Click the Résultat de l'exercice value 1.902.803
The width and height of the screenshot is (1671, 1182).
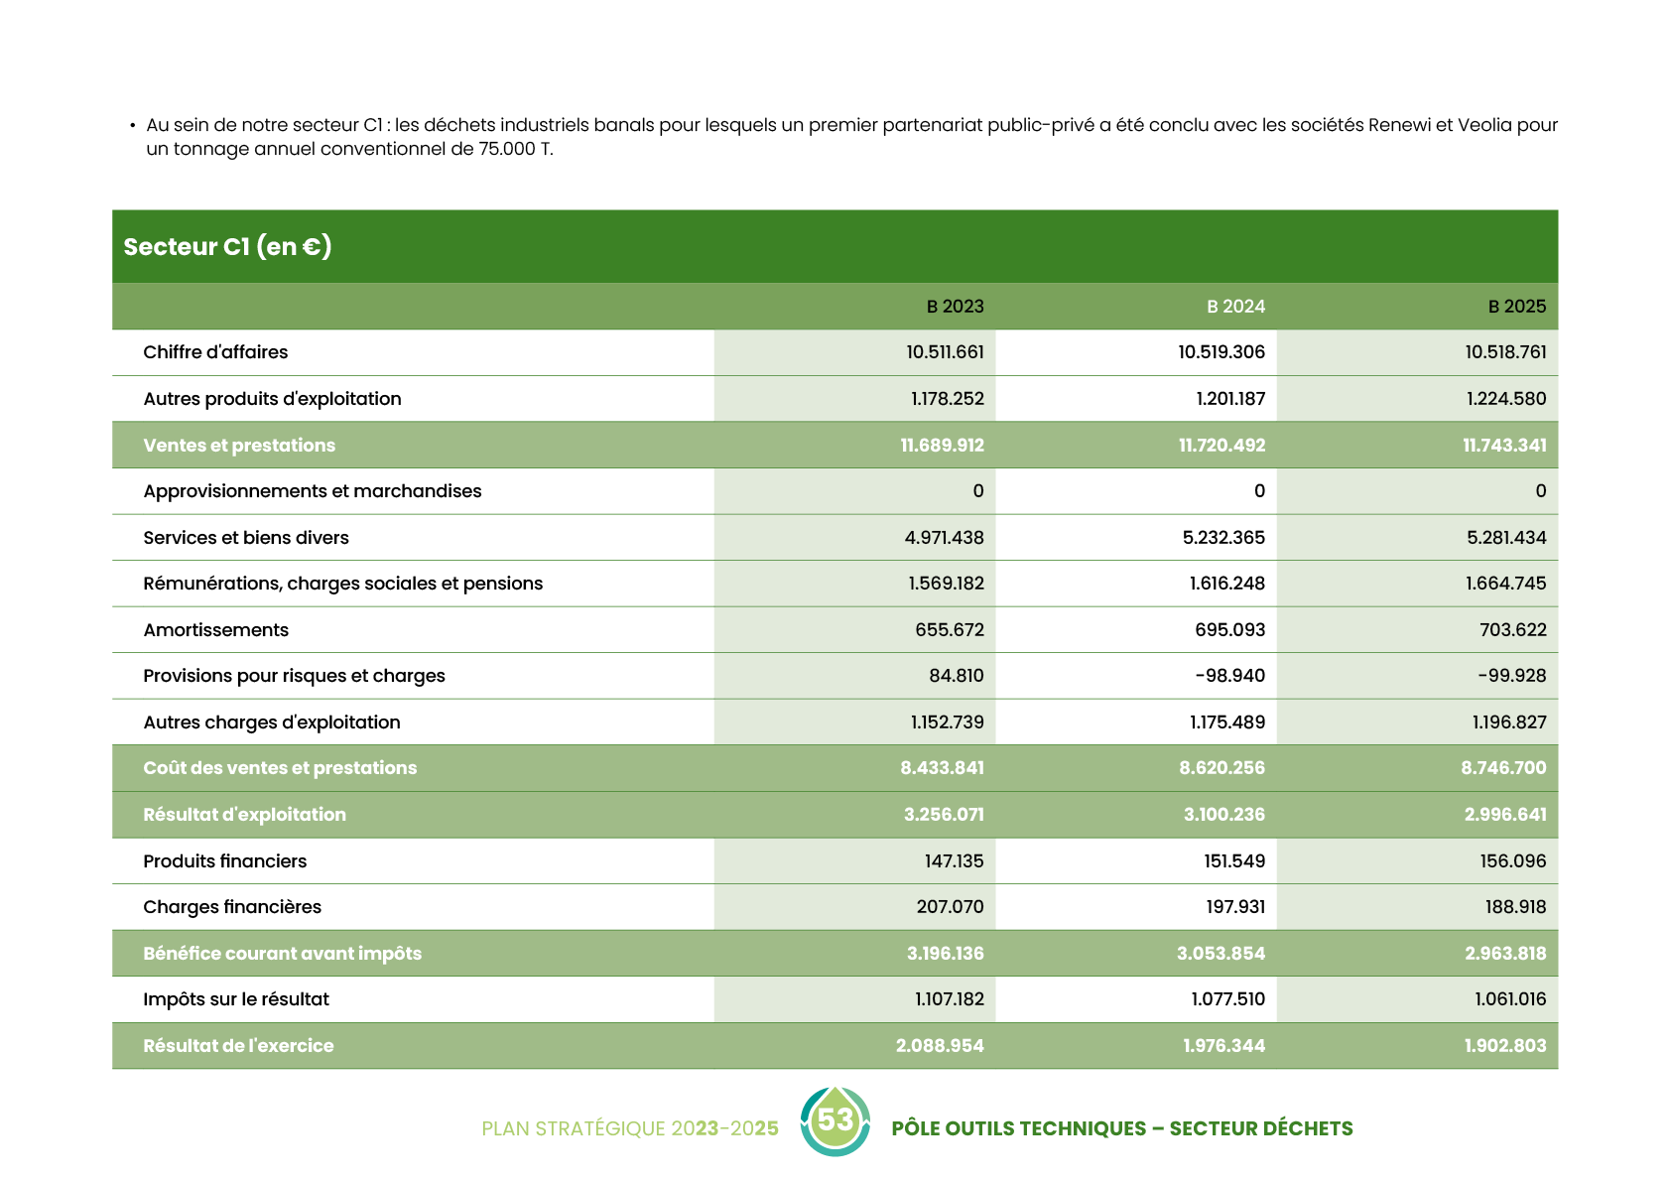click(x=1504, y=1046)
